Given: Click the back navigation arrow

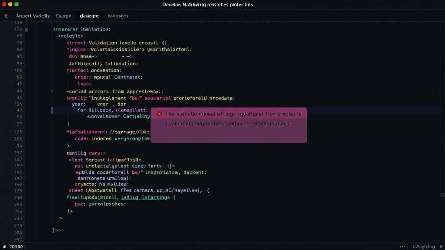Looking at the screenshot, I should tap(6, 16).
